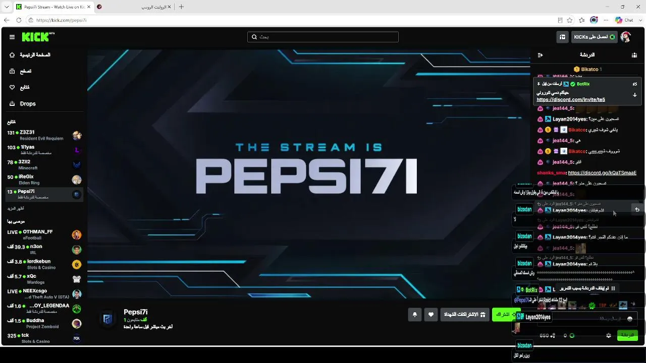Focus the Kick search field
646x363 pixels.
point(323,37)
